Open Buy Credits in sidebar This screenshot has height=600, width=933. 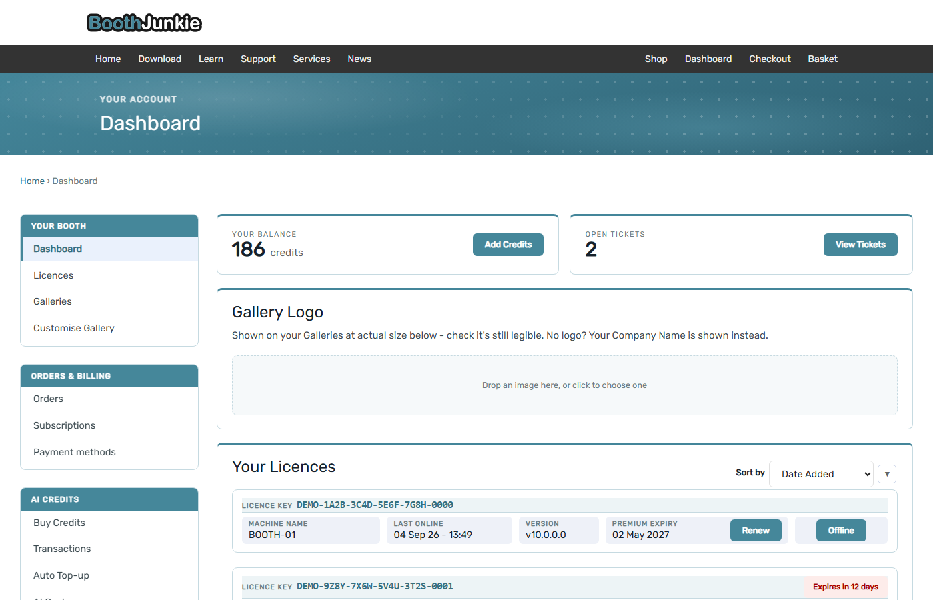coord(109,523)
